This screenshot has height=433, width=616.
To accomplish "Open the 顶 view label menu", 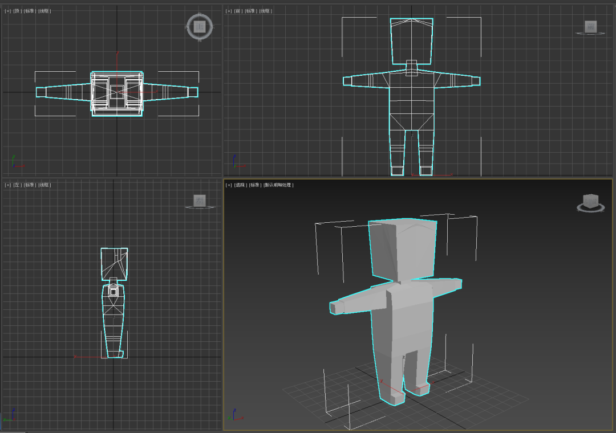I will pyautogui.click(x=17, y=11).
